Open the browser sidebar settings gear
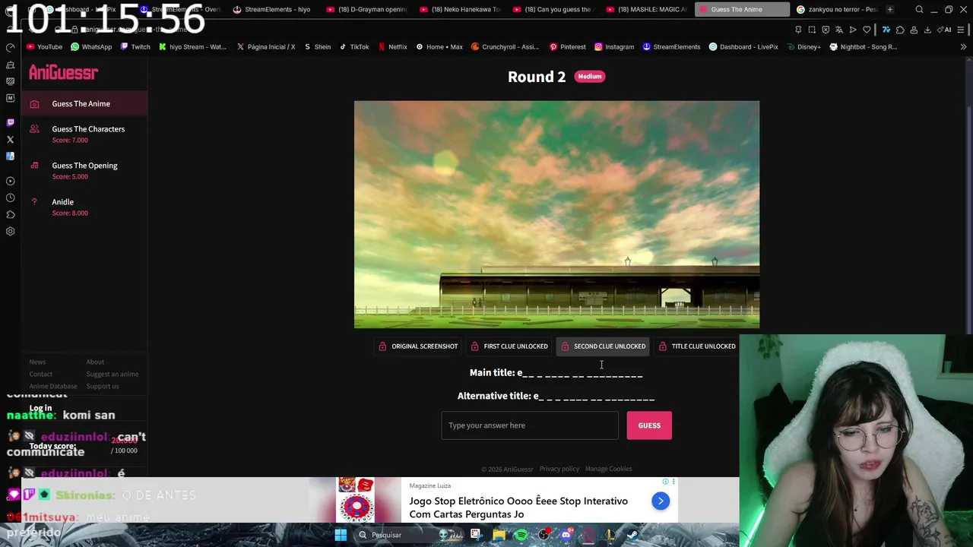The height and width of the screenshot is (547, 973). click(11, 232)
